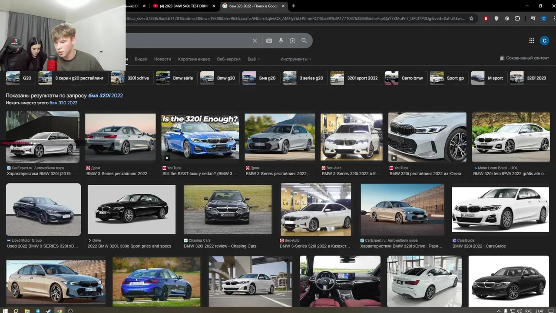Open search by image (Lens) icon
This screenshot has height=313, width=556.
coord(292,40)
